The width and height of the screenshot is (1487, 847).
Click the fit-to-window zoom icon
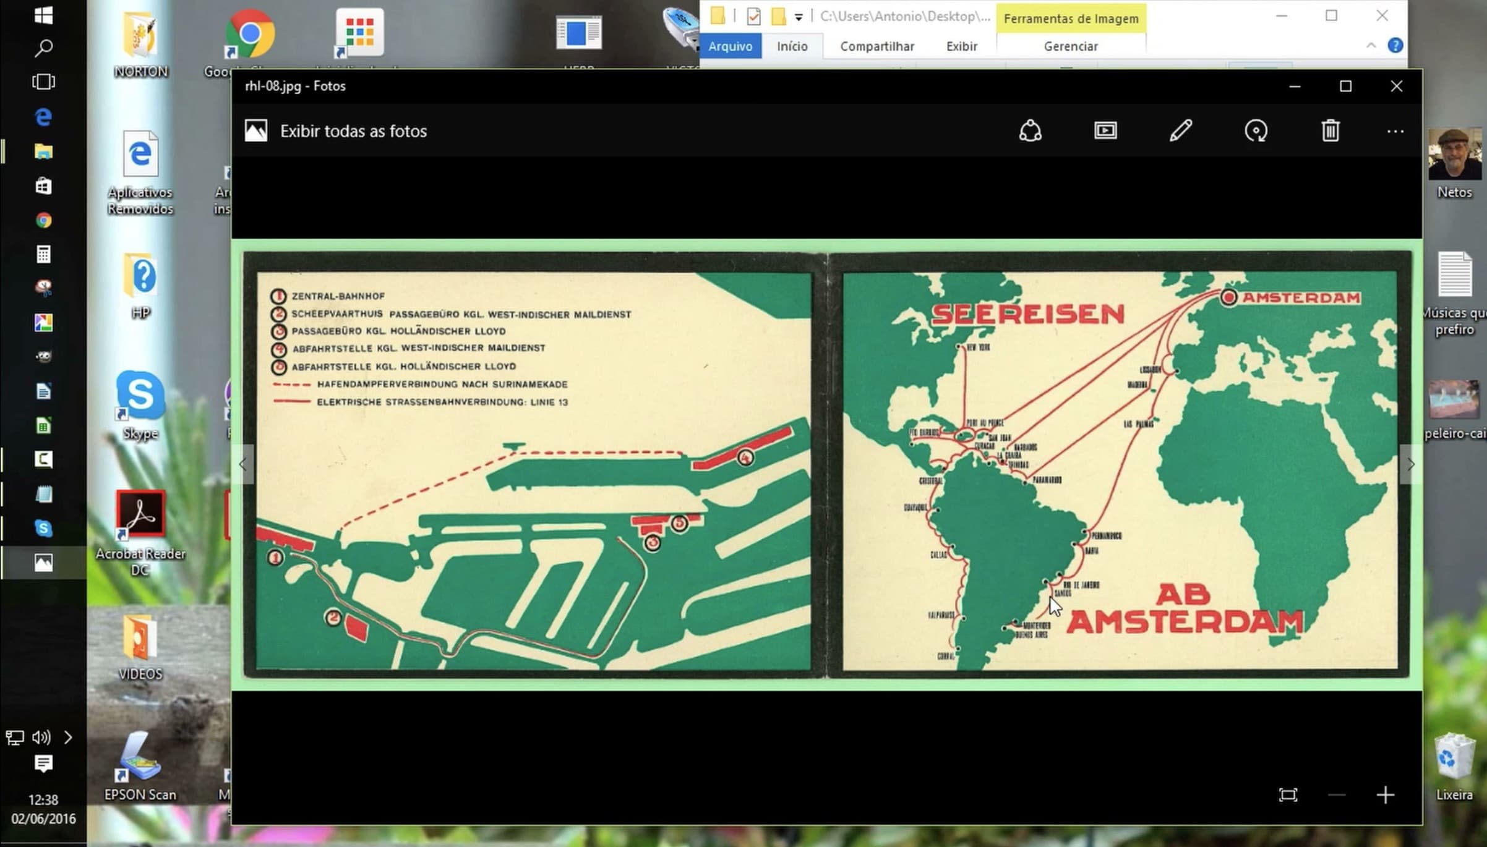1288,795
